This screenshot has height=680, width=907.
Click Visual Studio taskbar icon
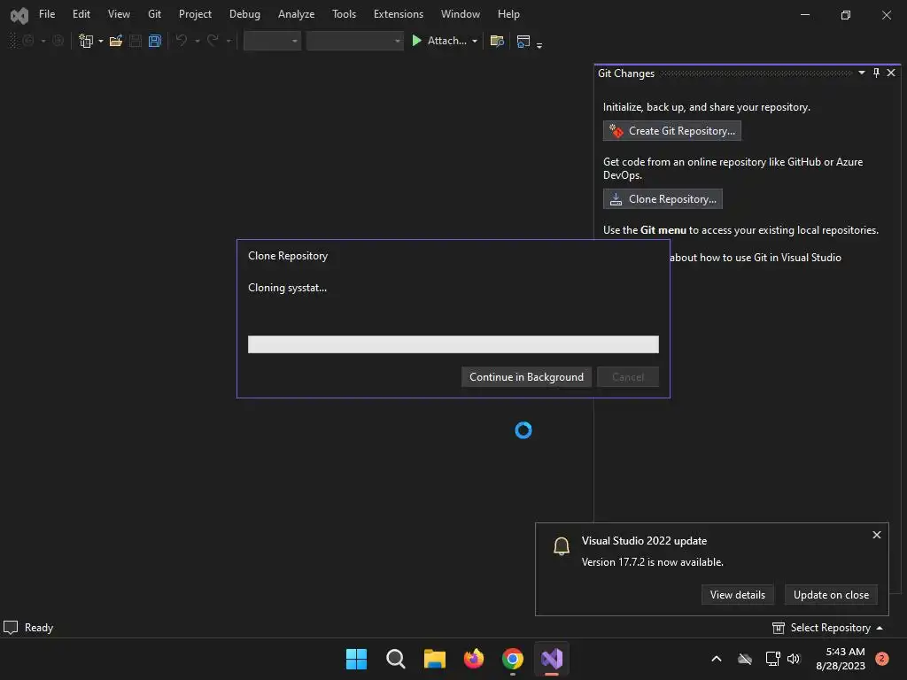point(552,659)
